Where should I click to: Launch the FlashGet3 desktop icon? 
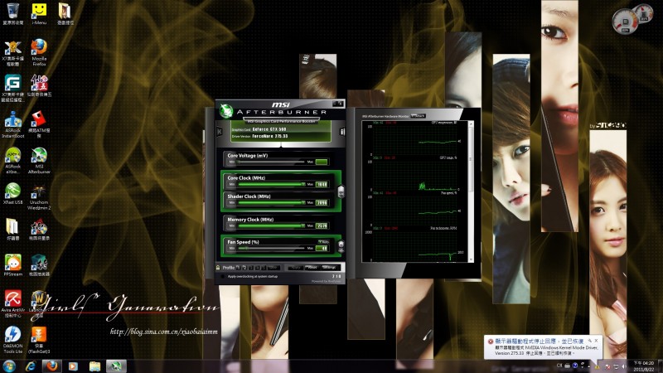point(39,340)
